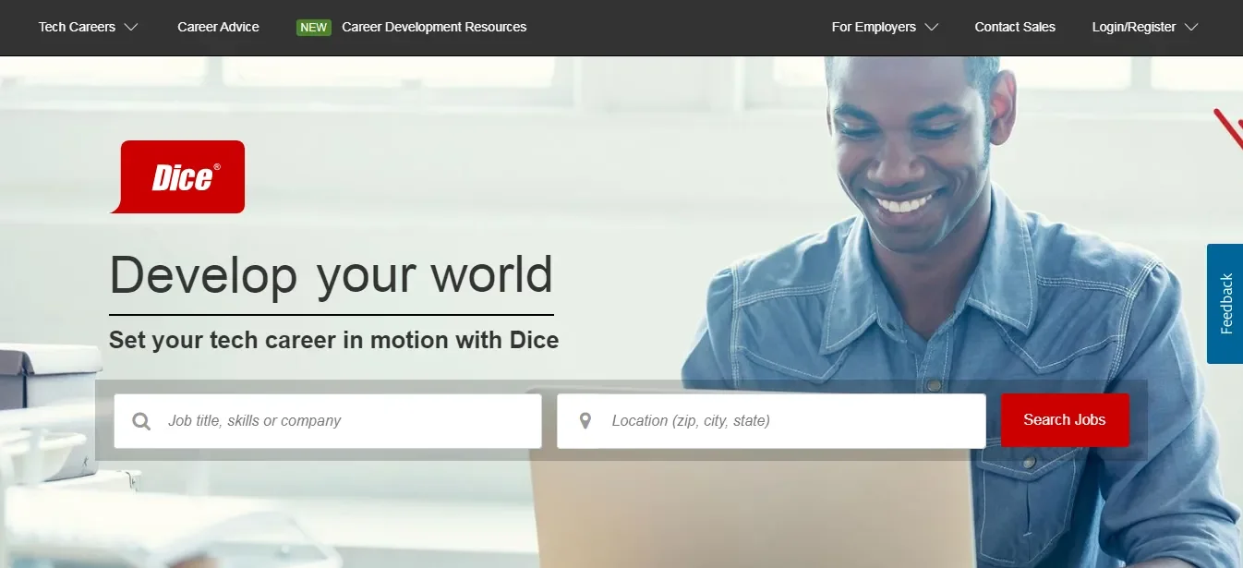The image size is (1243, 568).
Task: Go to Career Advice
Action: pos(218,28)
